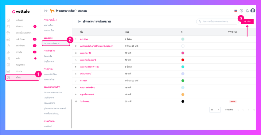Click green color swatch in row 7

tap(183, 81)
